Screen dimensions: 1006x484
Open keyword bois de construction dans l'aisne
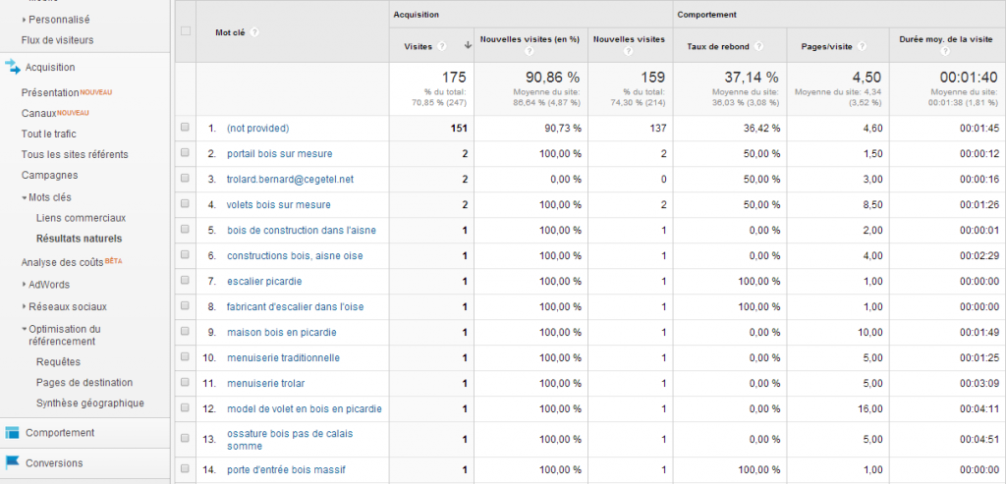[302, 230]
